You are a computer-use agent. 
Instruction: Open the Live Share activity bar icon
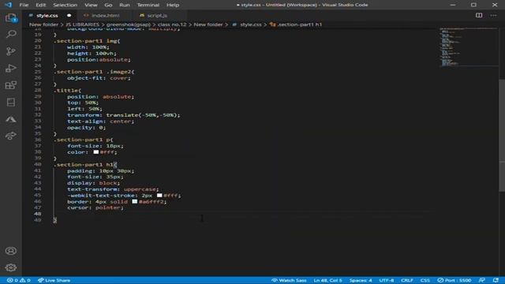point(10,136)
